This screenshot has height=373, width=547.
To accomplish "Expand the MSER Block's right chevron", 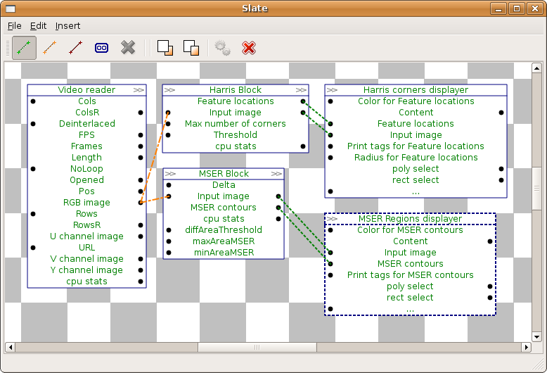I will tap(276, 174).
